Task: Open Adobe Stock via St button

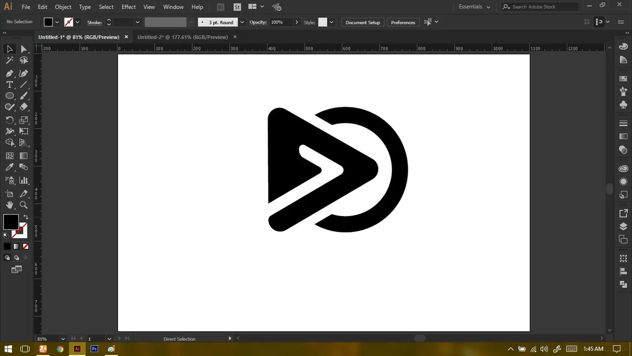Action: [x=237, y=7]
